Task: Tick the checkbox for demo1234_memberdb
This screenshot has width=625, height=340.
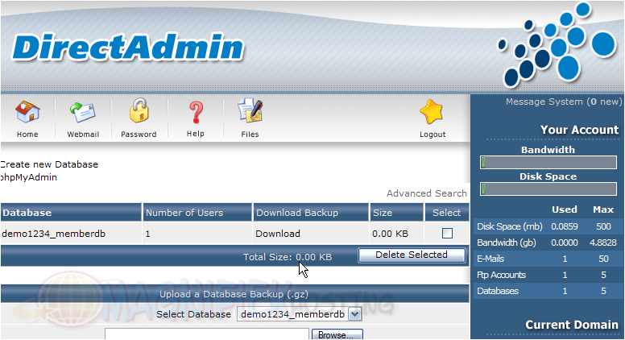Action: 447,233
